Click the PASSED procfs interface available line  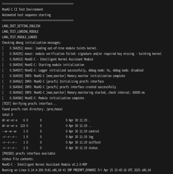tap(29, 153)
